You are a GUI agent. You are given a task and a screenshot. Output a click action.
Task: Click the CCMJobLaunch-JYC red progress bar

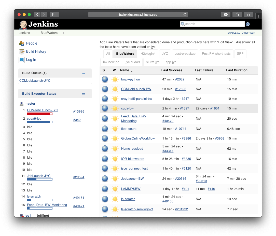coord(40,114)
